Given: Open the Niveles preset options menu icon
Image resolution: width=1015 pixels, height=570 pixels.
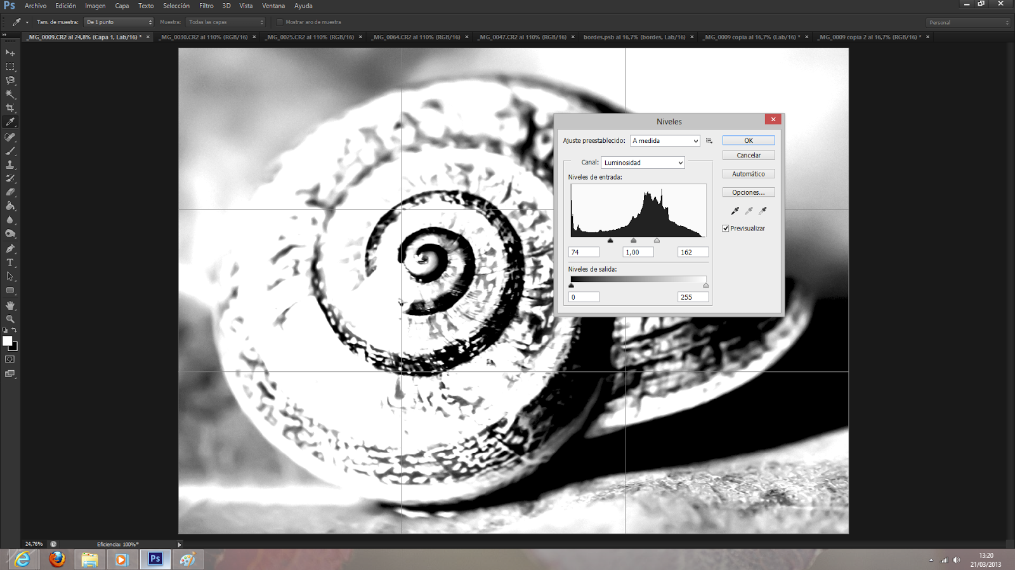Looking at the screenshot, I should [709, 141].
